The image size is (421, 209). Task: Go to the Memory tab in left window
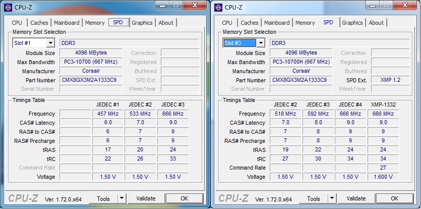(x=95, y=23)
